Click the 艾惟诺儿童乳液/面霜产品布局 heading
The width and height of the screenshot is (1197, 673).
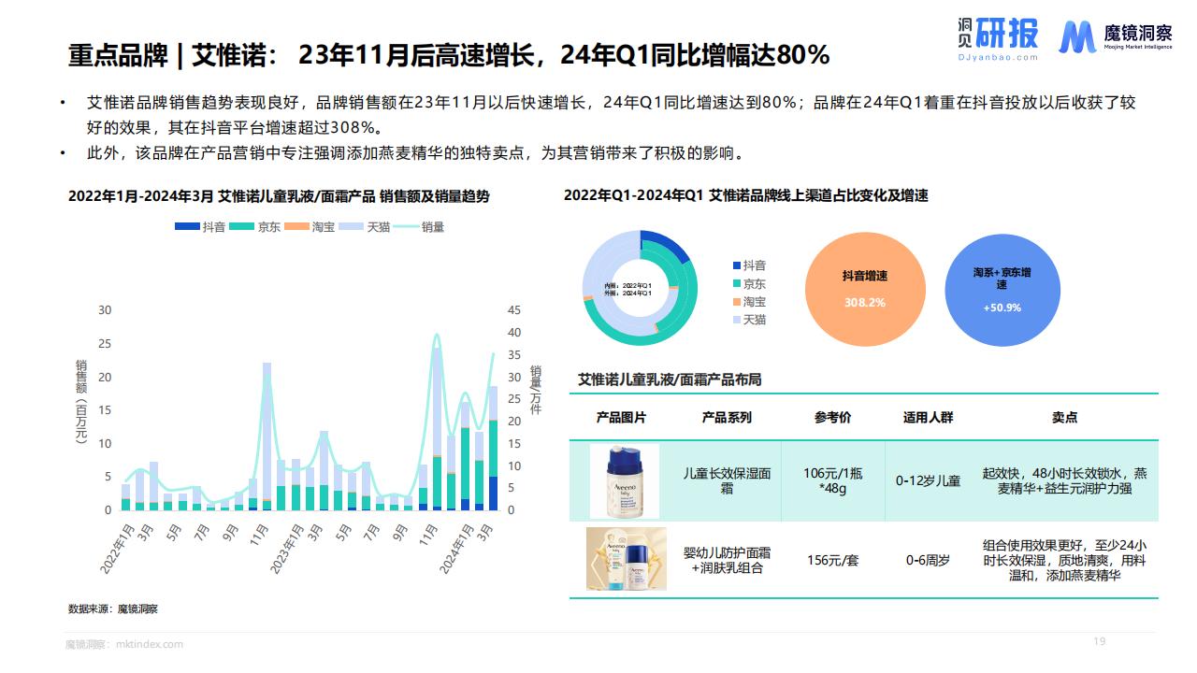(670, 379)
